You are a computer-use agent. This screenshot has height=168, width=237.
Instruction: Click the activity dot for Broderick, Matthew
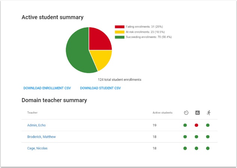(208, 137)
